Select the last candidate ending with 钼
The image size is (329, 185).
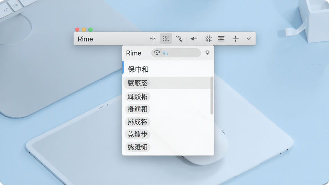[138, 147]
